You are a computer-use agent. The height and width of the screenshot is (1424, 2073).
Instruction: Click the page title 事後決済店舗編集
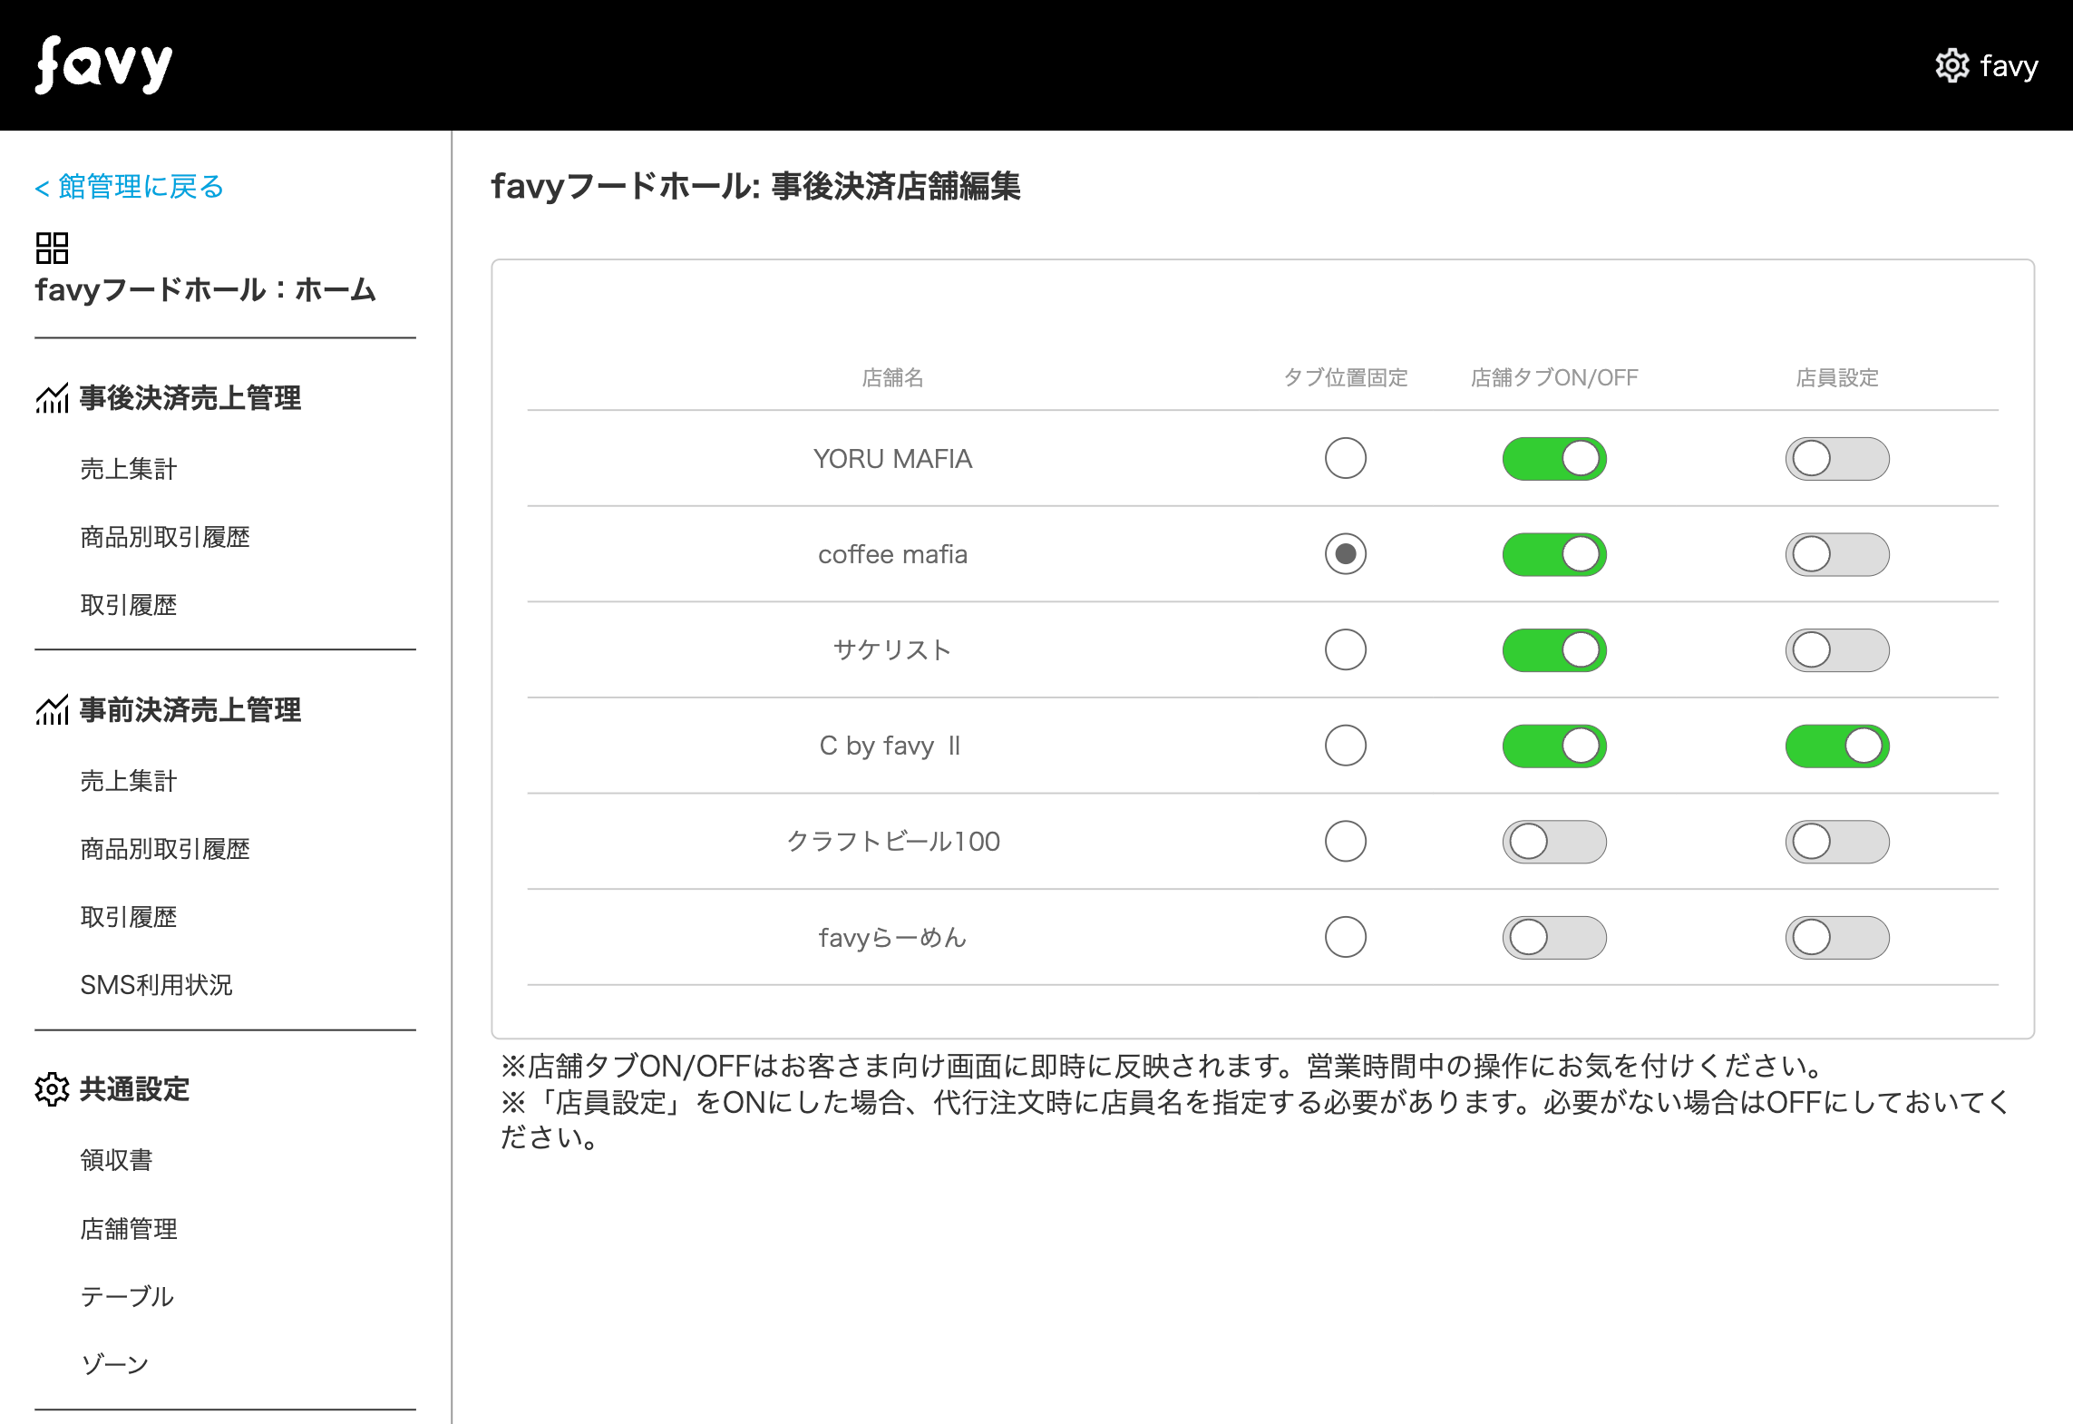pos(896,186)
